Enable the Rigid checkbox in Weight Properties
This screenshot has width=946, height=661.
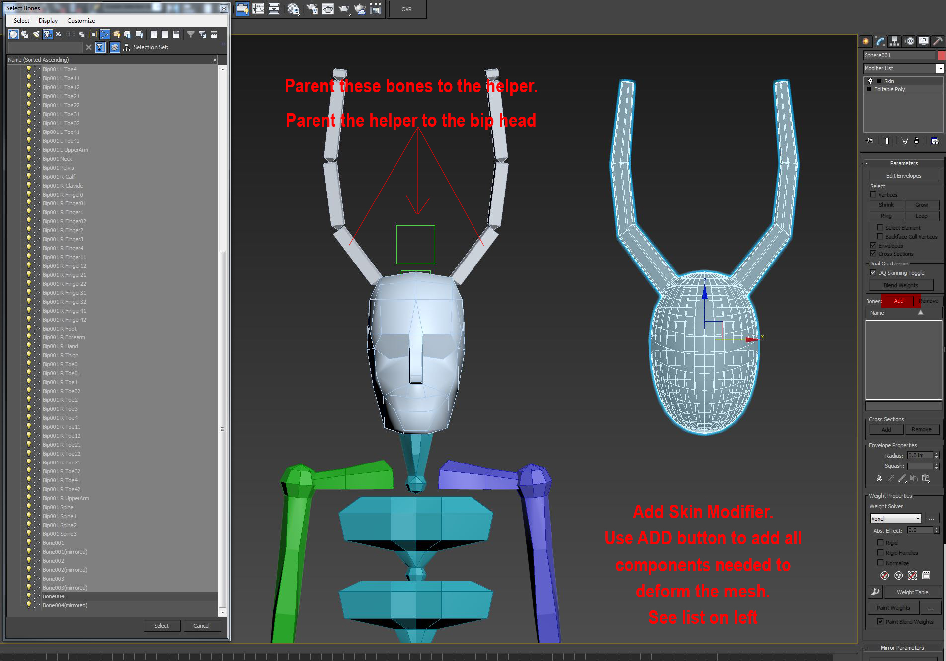[x=881, y=542]
